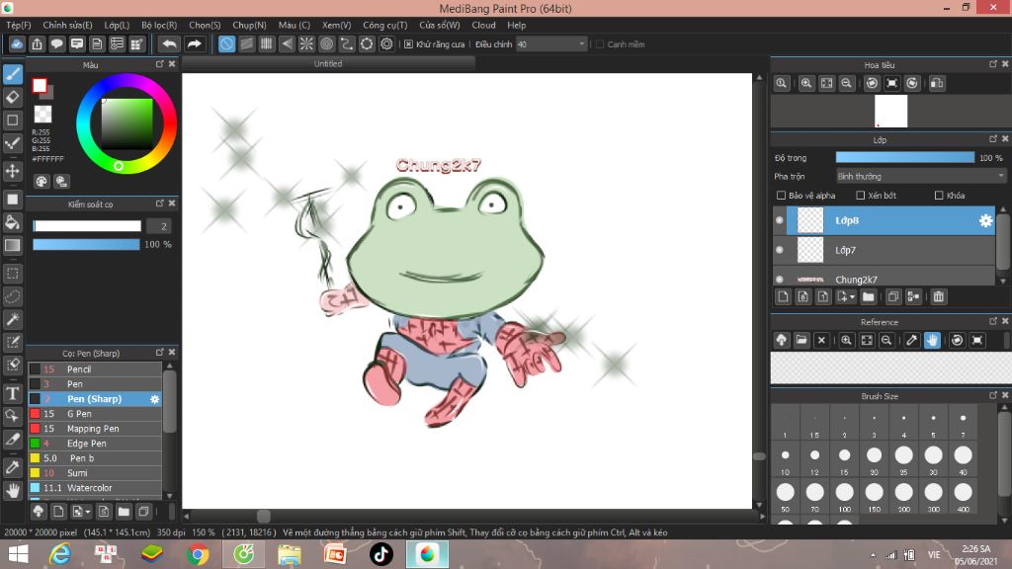Click the Redo arrow in toolbar
The width and height of the screenshot is (1012, 569).
(x=194, y=43)
